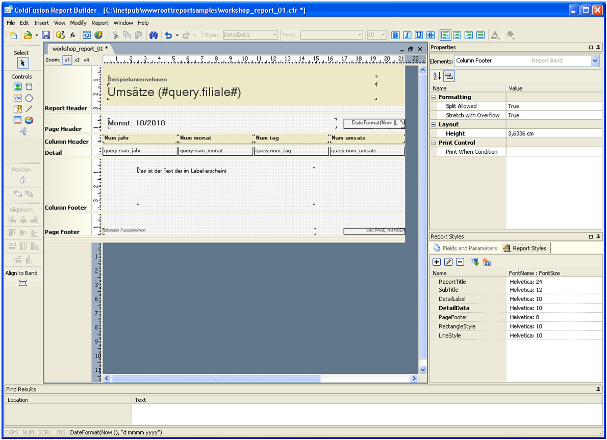Import report styles icon

[474, 262]
